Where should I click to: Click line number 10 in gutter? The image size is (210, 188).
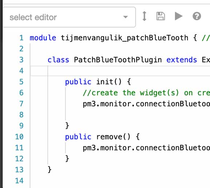coord(19,137)
